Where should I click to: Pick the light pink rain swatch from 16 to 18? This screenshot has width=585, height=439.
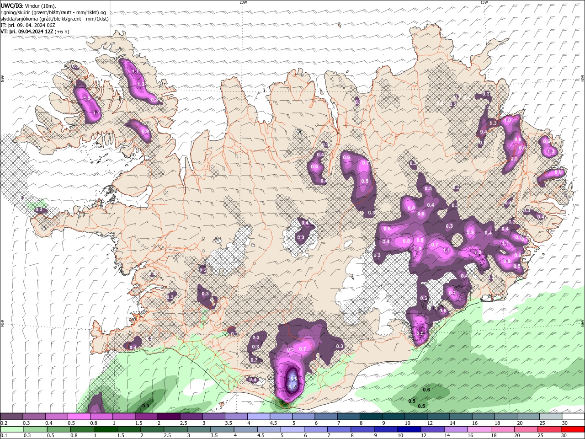(479, 429)
